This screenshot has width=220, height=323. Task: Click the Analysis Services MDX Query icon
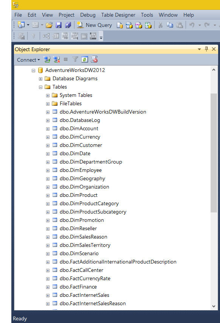click(x=129, y=25)
